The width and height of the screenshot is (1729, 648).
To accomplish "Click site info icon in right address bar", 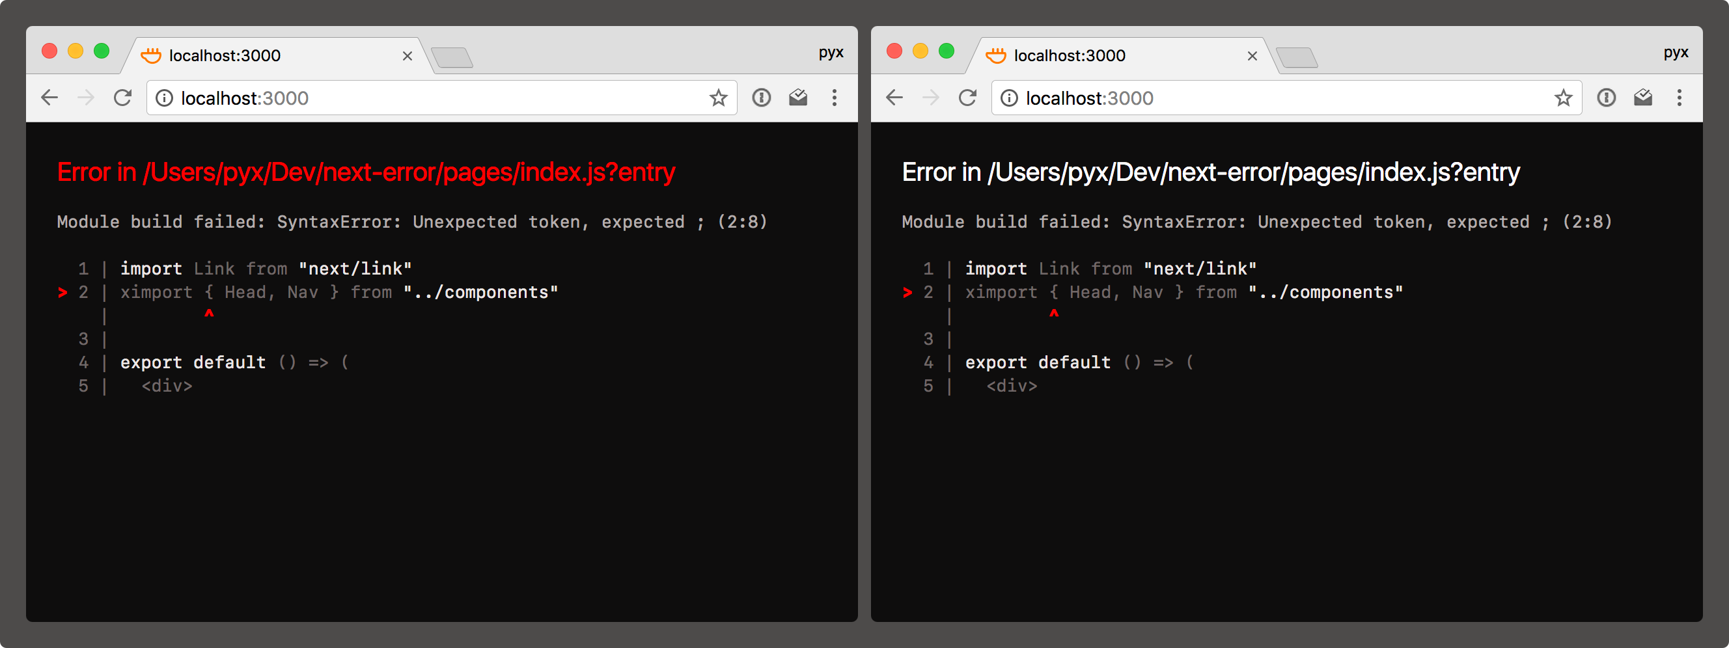I will click(x=1010, y=98).
